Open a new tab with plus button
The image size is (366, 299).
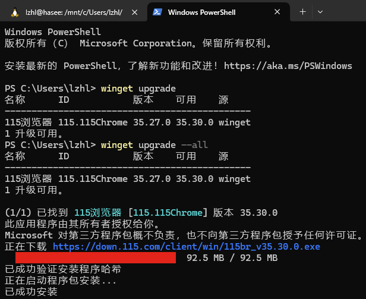point(303,12)
